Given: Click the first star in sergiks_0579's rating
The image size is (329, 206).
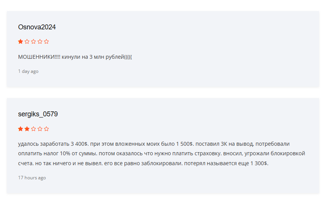Looking at the screenshot, I should (x=21, y=129).
